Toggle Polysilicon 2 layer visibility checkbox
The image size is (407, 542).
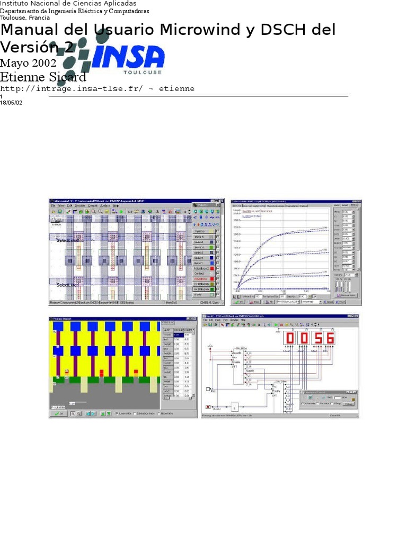(x=218, y=268)
